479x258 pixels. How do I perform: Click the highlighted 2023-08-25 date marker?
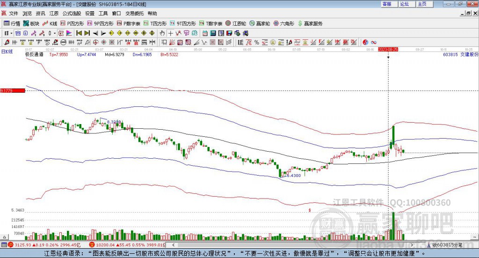click(388, 49)
